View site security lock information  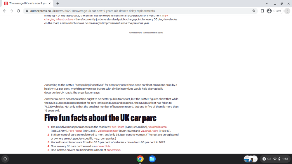coord(27,11)
